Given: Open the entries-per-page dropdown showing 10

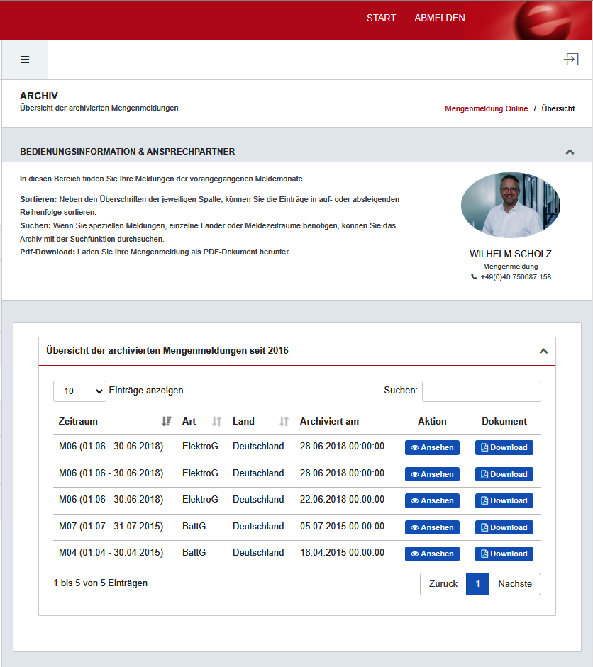Looking at the screenshot, I should coord(79,391).
